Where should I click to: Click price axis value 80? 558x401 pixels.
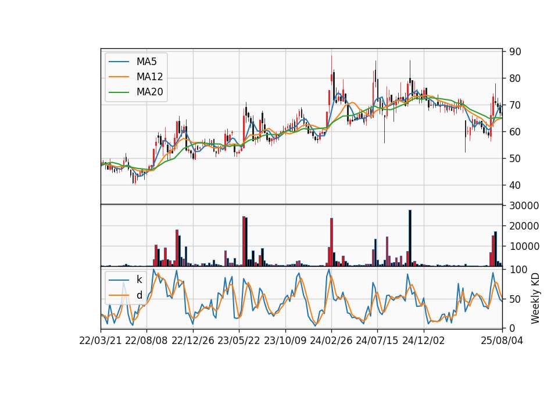(515, 78)
